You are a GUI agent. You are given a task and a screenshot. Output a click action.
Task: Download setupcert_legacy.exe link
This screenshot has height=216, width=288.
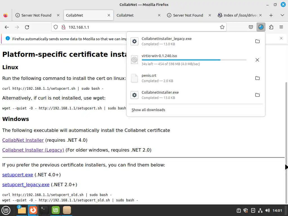[26, 184]
